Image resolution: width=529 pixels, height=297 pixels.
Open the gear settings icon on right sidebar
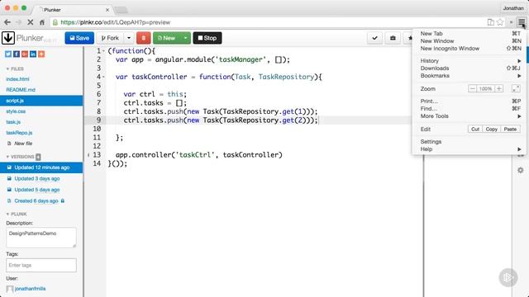(x=521, y=170)
